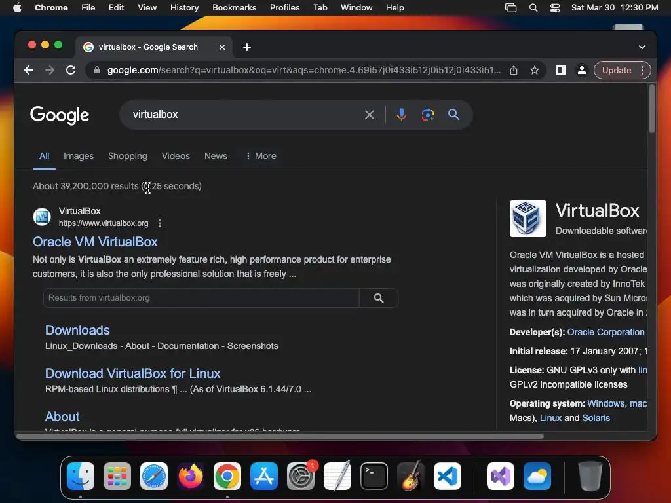Clear the virtualbox search query
This screenshot has width=671, height=503.
click(x=370, y=115)
